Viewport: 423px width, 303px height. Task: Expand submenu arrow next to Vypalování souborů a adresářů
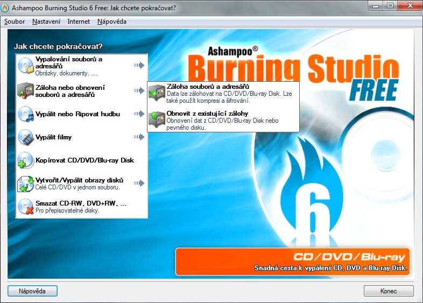pyautogui.click(x=139, y=65)
